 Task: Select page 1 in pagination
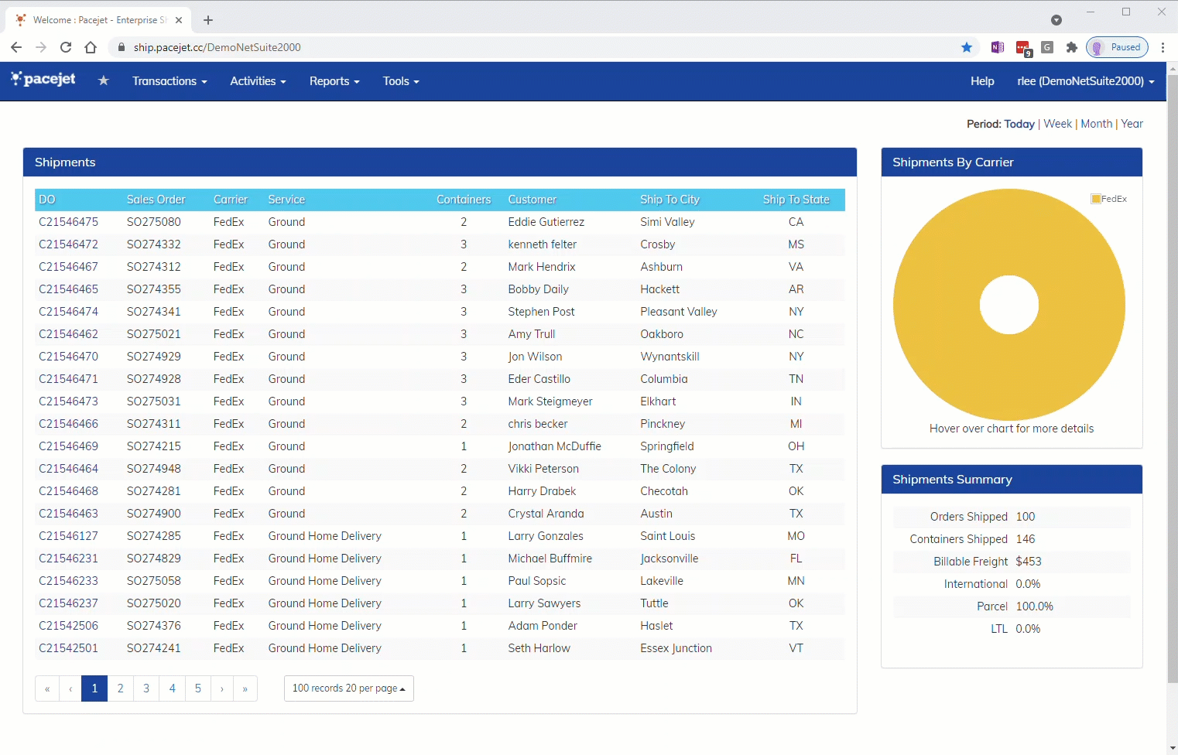coord(94,688)
